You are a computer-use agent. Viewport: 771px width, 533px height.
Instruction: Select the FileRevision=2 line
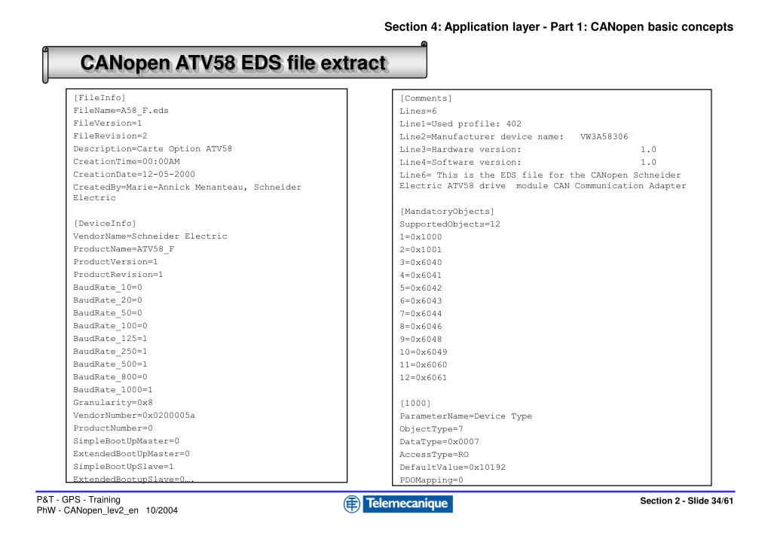[110, 136]
